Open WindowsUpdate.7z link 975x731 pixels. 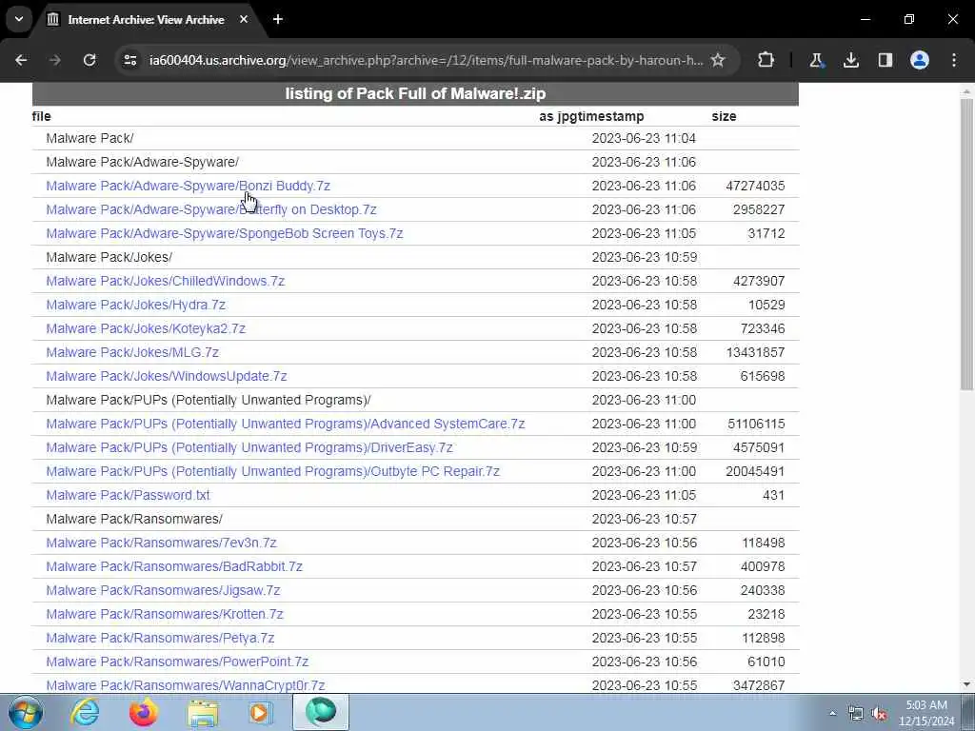click(x=167, y=376)
